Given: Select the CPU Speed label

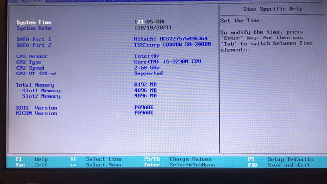Looking at the screenshot, I should point(30,68).
